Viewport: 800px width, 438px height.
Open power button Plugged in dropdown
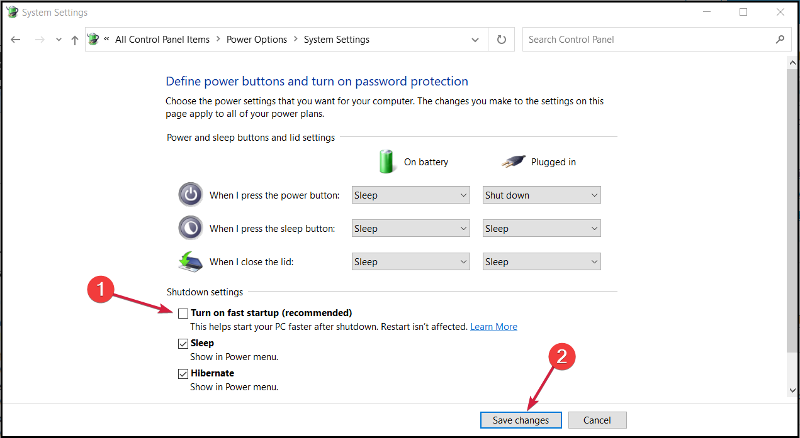pos(541,195)
